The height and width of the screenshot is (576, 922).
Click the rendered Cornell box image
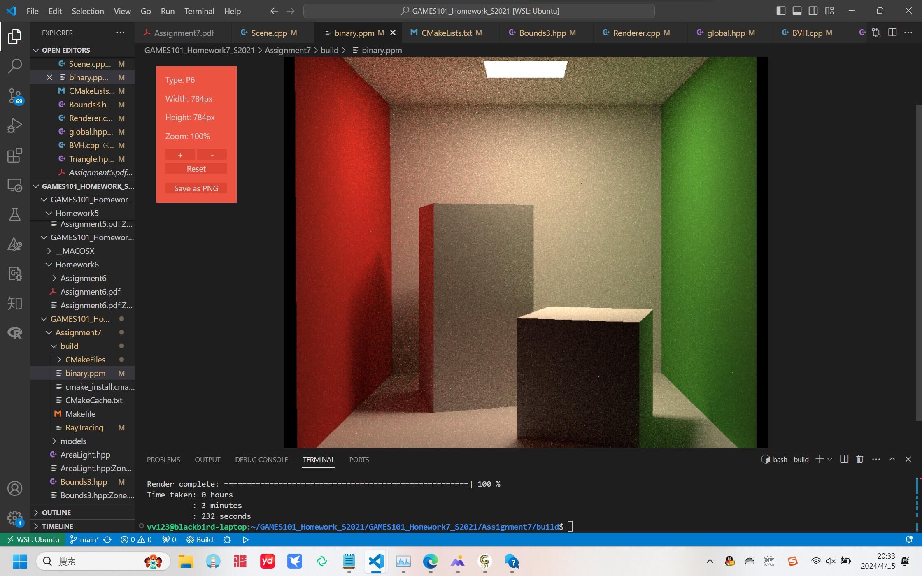(525, 252)
